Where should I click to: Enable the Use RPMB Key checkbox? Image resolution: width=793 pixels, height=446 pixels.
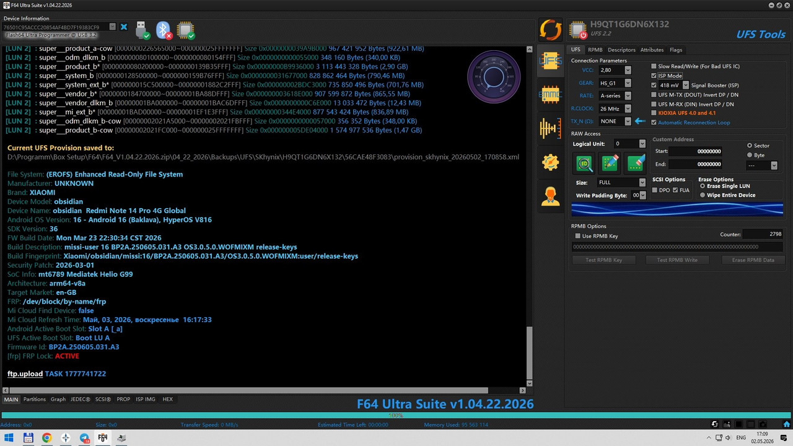click(578, 236)
